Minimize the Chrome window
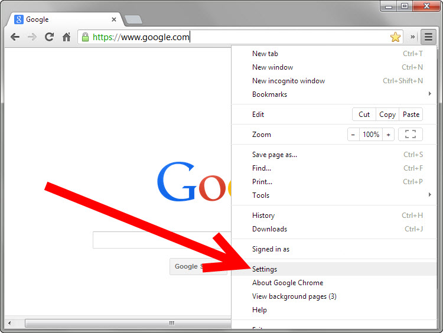This screenshot has height=333, width=443. 389,6
